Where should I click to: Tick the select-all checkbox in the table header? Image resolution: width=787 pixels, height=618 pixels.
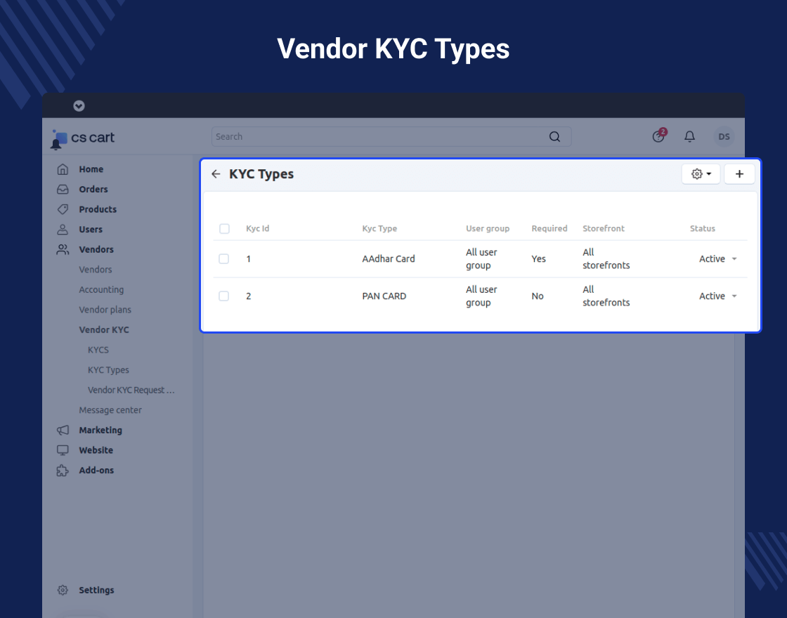[224, 229]
